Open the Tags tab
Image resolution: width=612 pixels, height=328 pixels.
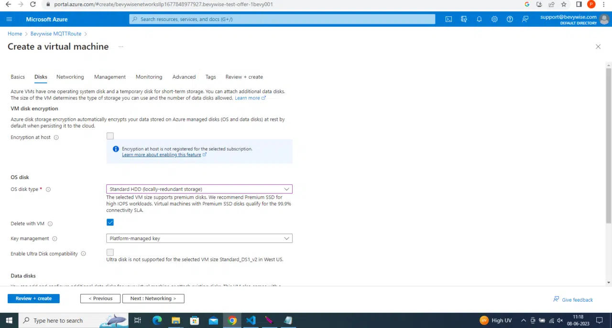pos(211,77)
